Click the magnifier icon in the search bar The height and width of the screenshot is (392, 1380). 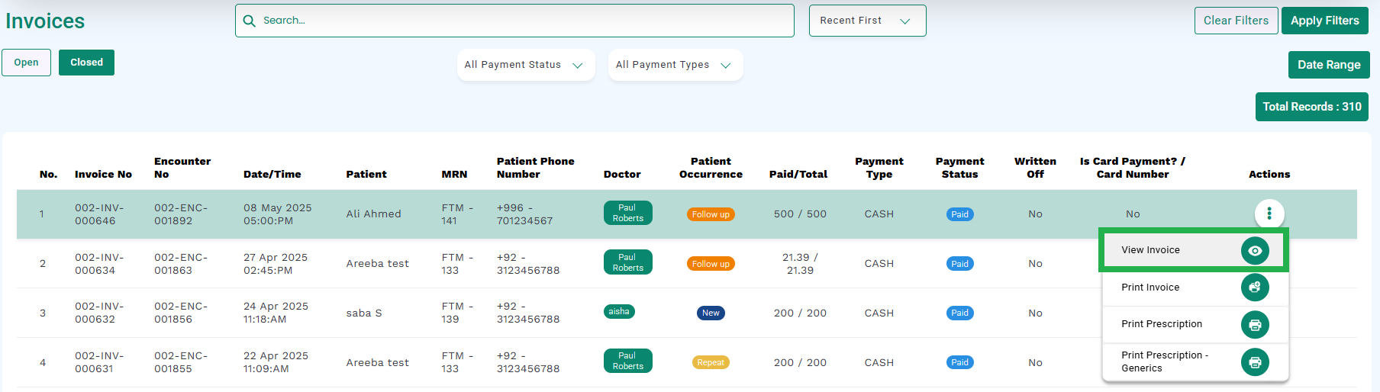pos(249,21)
